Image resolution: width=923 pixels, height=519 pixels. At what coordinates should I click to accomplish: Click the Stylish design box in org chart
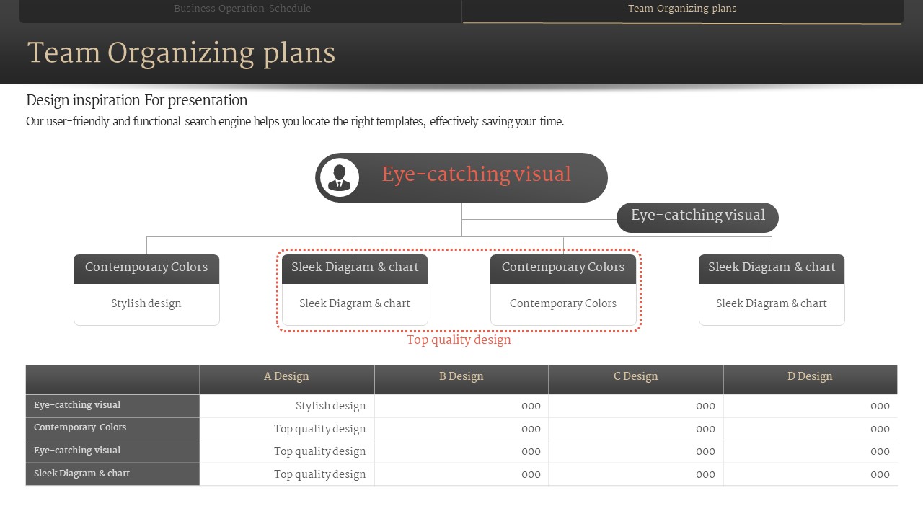[146, 303]
